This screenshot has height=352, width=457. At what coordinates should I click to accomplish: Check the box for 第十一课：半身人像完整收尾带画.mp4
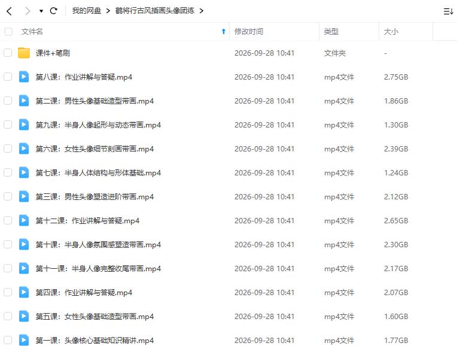click(8, 268)
